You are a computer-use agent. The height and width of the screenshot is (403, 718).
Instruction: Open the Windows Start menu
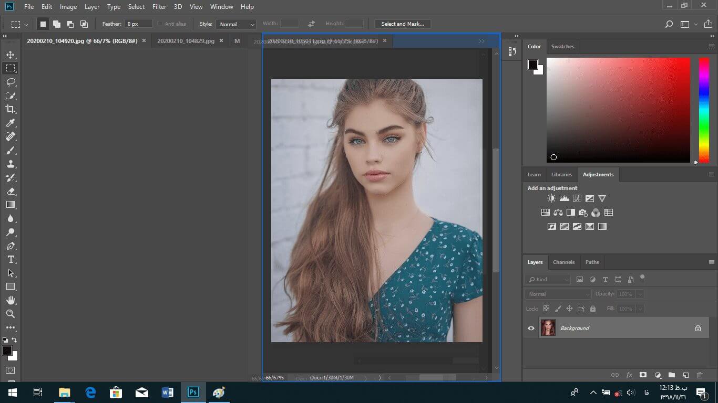[x=13, y=392]
